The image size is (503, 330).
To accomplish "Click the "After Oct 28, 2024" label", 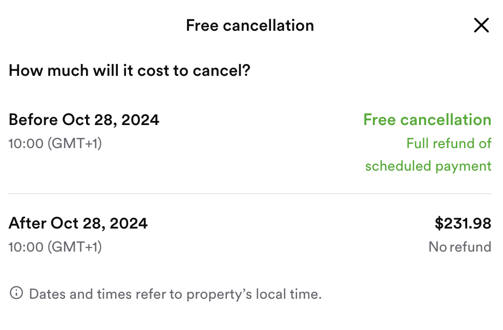I will click(78, 223).
